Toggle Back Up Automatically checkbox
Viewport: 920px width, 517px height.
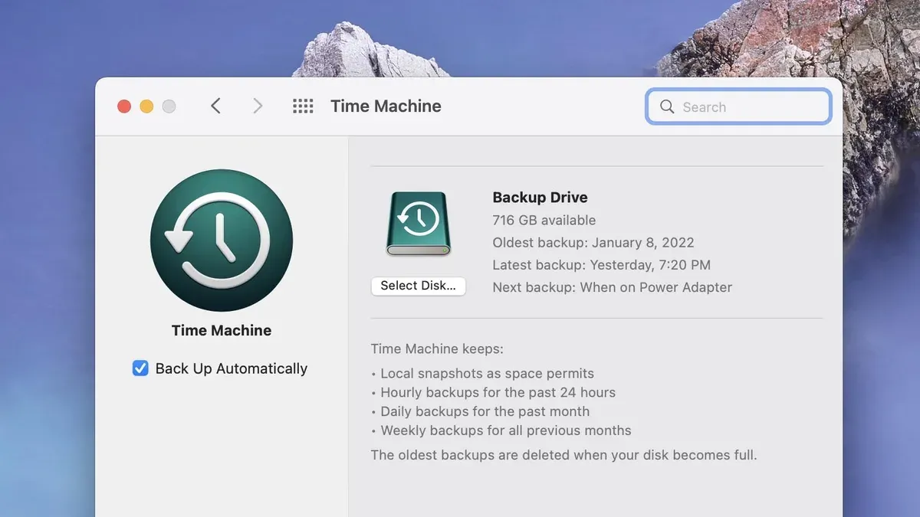pyautogui.click(x=140, y=368)
